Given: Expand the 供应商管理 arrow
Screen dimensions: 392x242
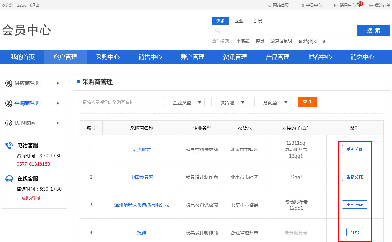Looking at the screenshot, I should [58, 83].
